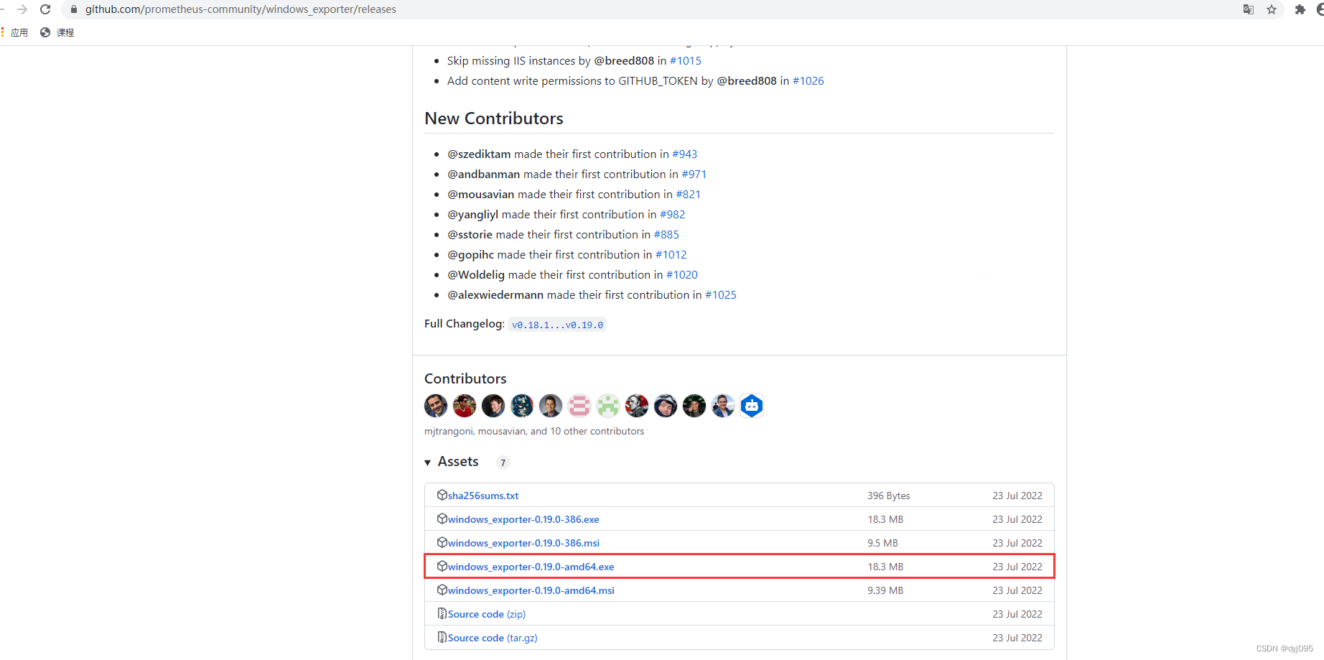Open @breed808 mention in IIS instances line
1324x660 pixels.
click(624, 61)
